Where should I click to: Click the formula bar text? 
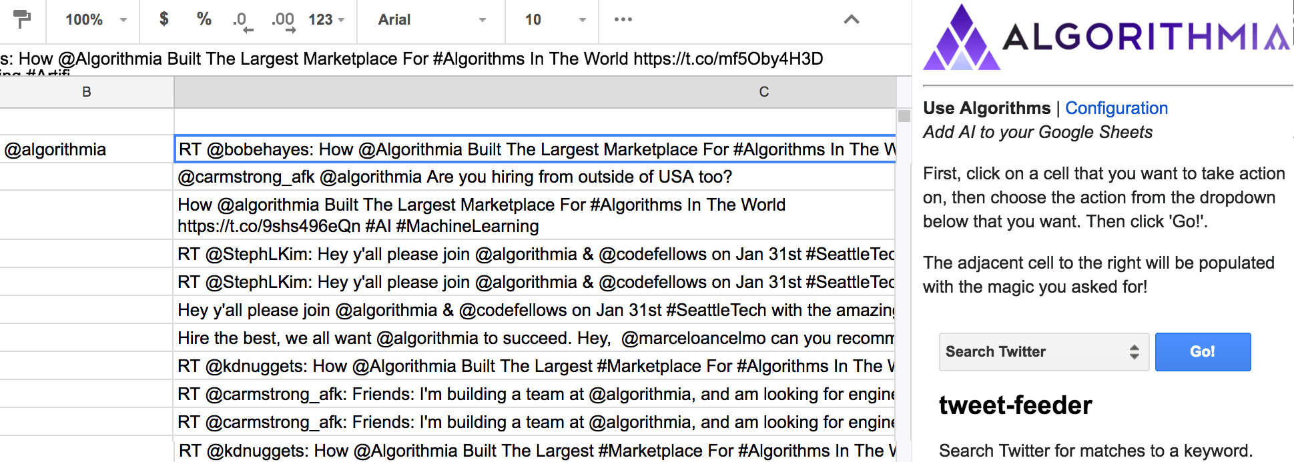point(412,59)
